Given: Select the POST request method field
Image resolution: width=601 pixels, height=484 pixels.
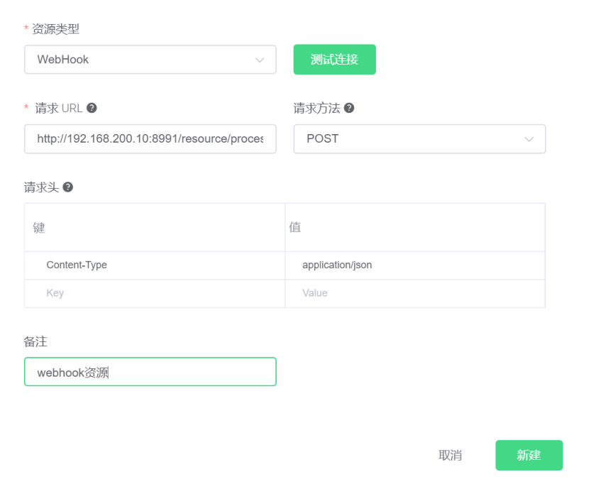Looking at the screenshot, I should coord(419,138).
